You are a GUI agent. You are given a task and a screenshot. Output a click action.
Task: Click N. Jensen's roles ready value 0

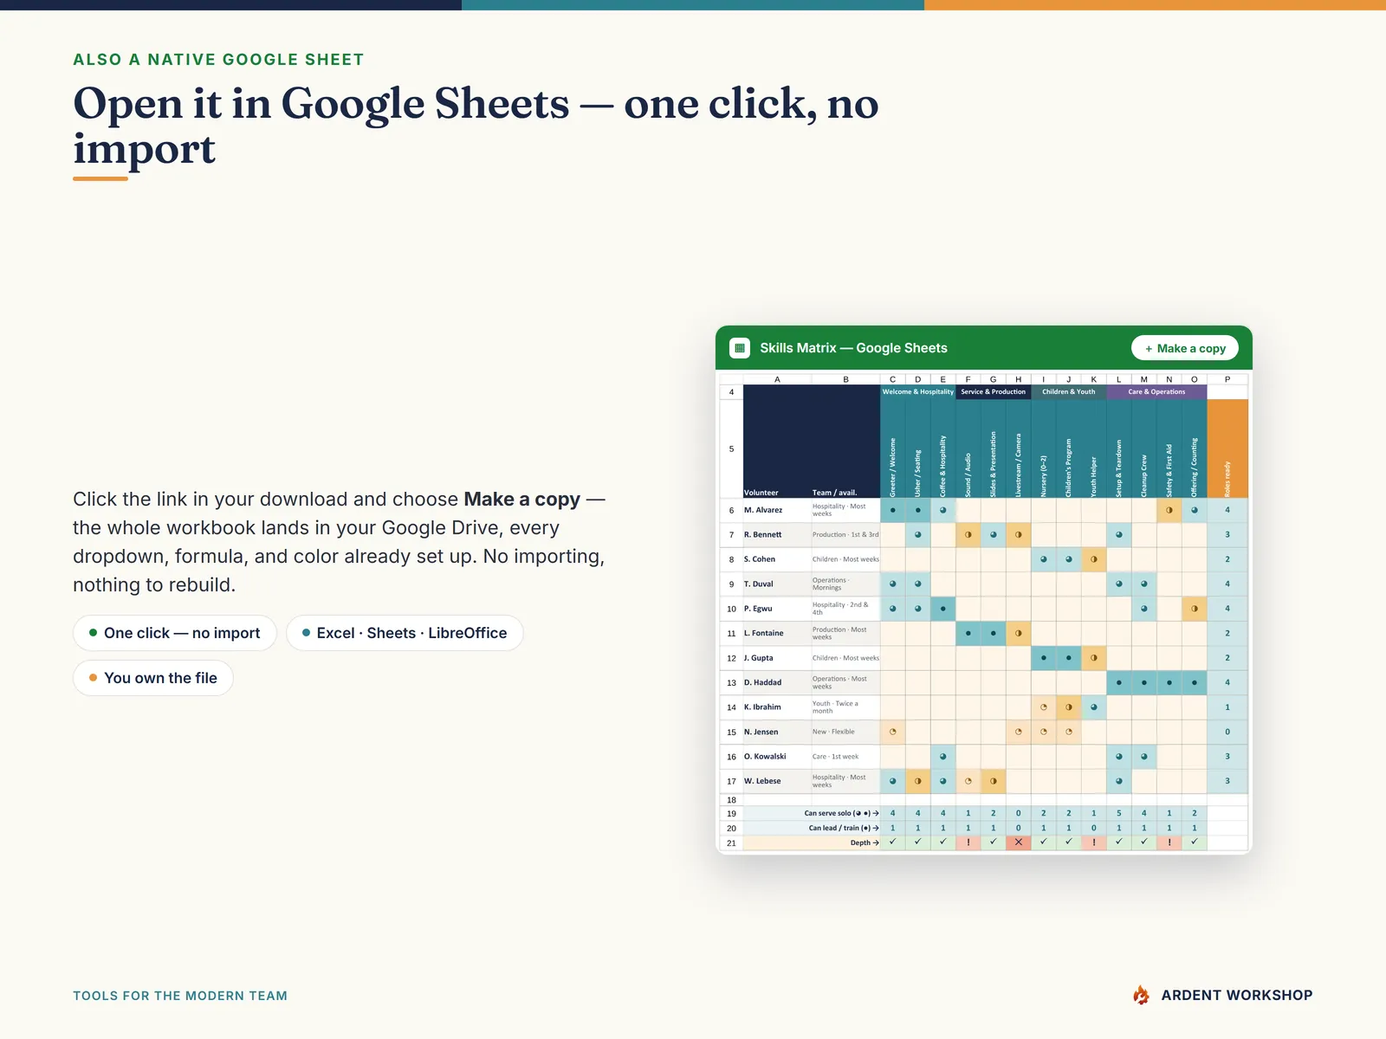[1227, 732]
